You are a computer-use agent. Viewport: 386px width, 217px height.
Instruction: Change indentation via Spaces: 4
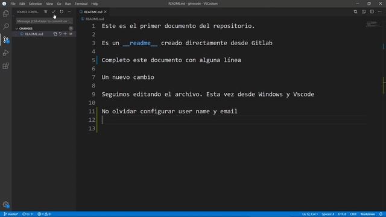click(x=328, y=215)
